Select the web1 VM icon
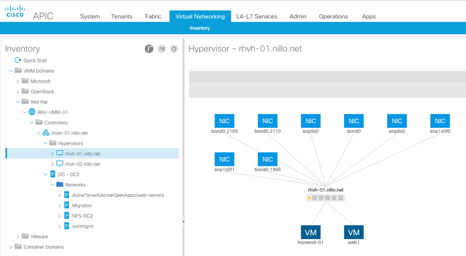 point(353,232)
